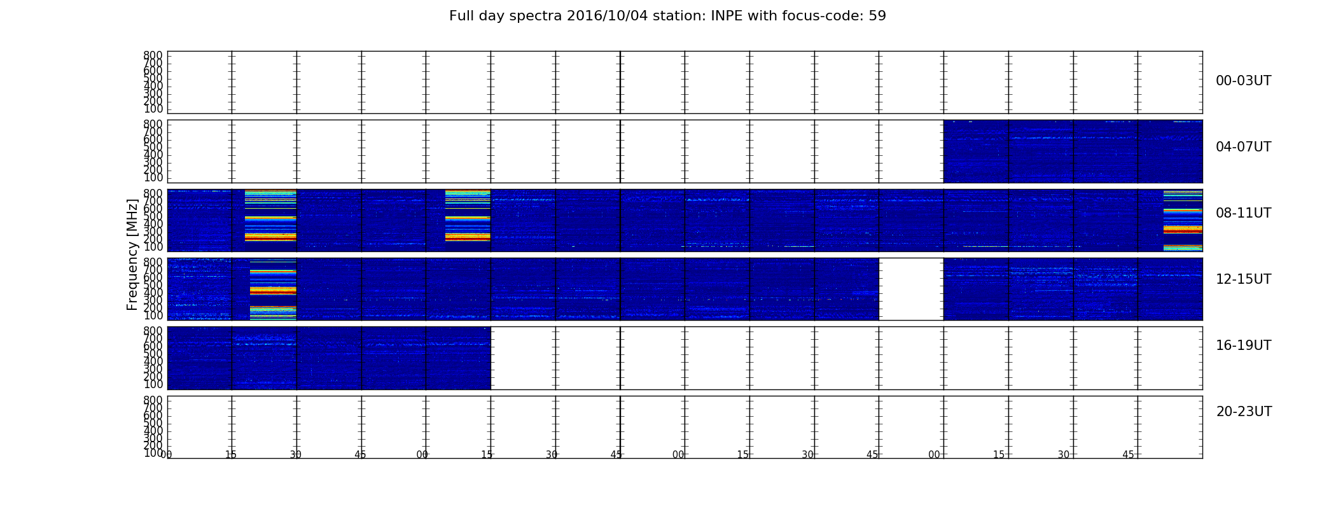Click the "800" tick label of the 04-07UT panel
This screenshot has width=1336, height=509.
[x=153, y=124]
